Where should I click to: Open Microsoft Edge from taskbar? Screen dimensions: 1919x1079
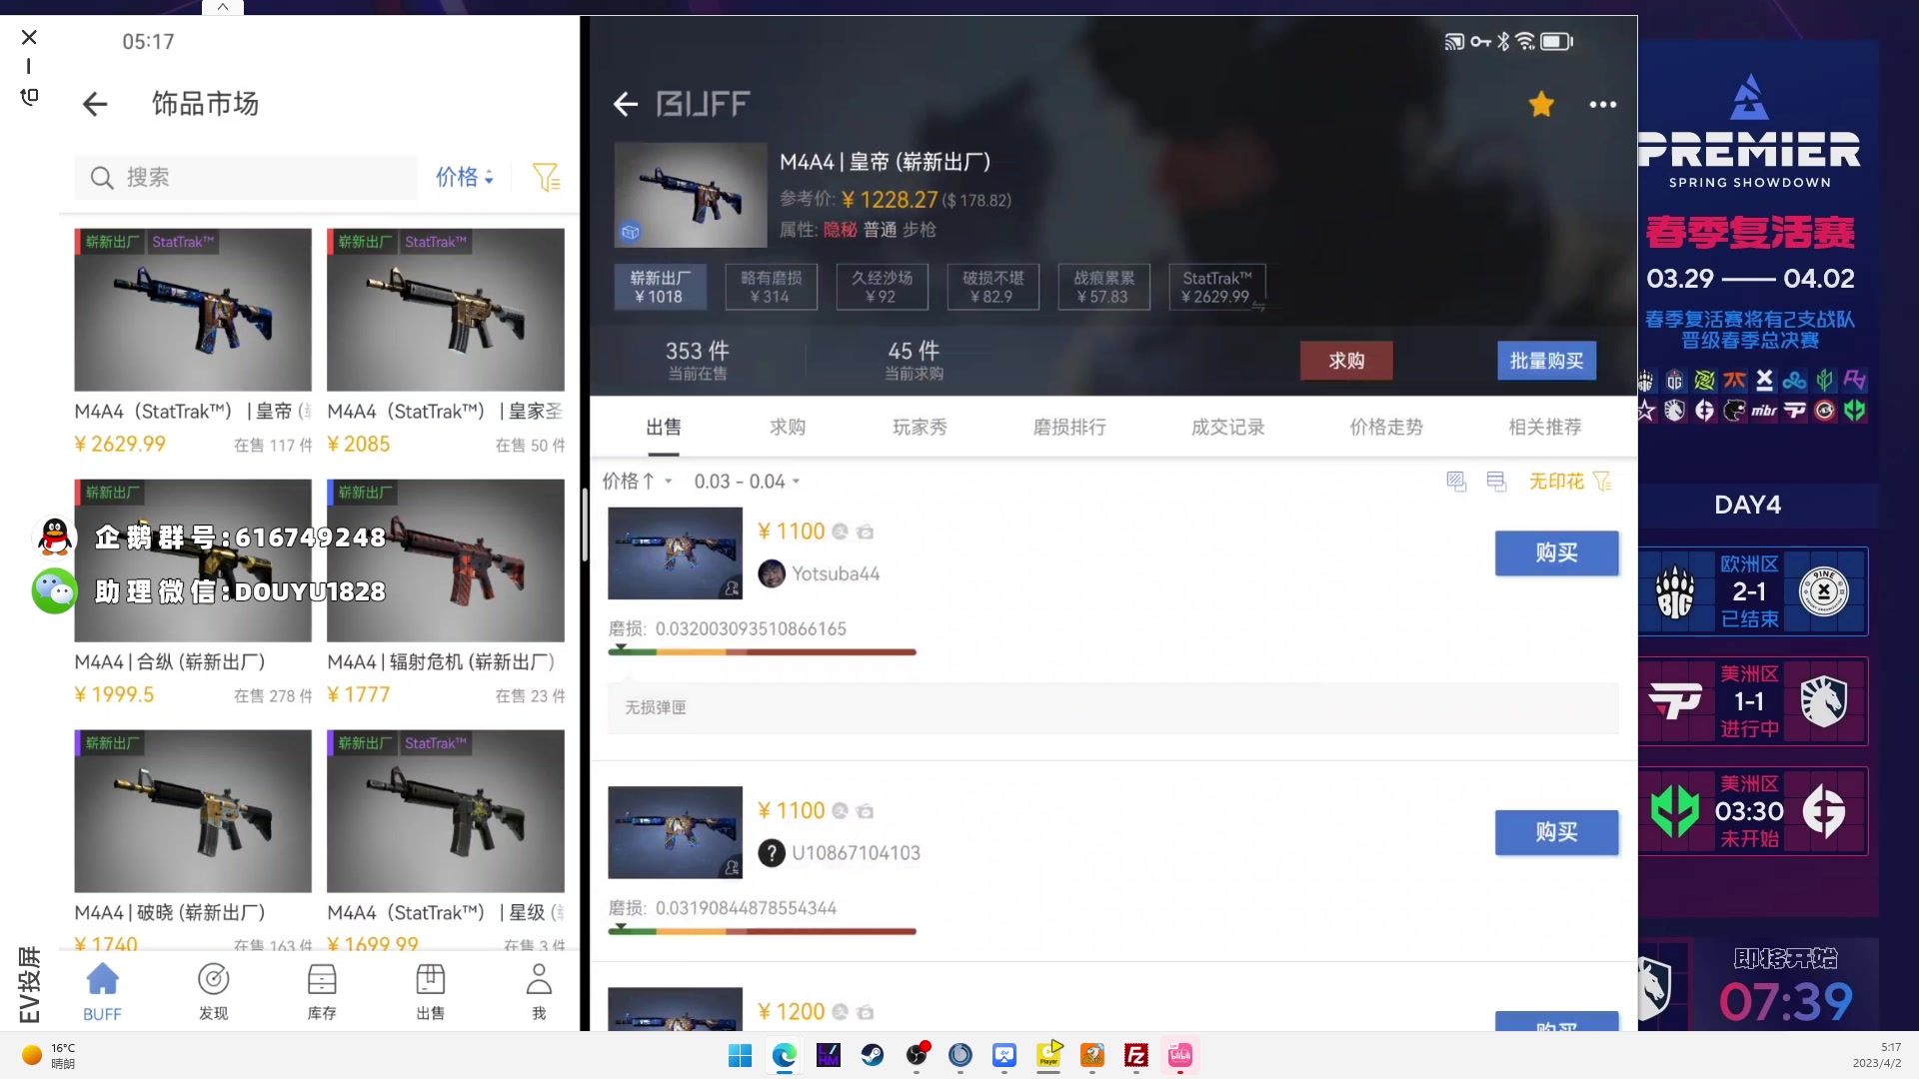point(785,1055)
